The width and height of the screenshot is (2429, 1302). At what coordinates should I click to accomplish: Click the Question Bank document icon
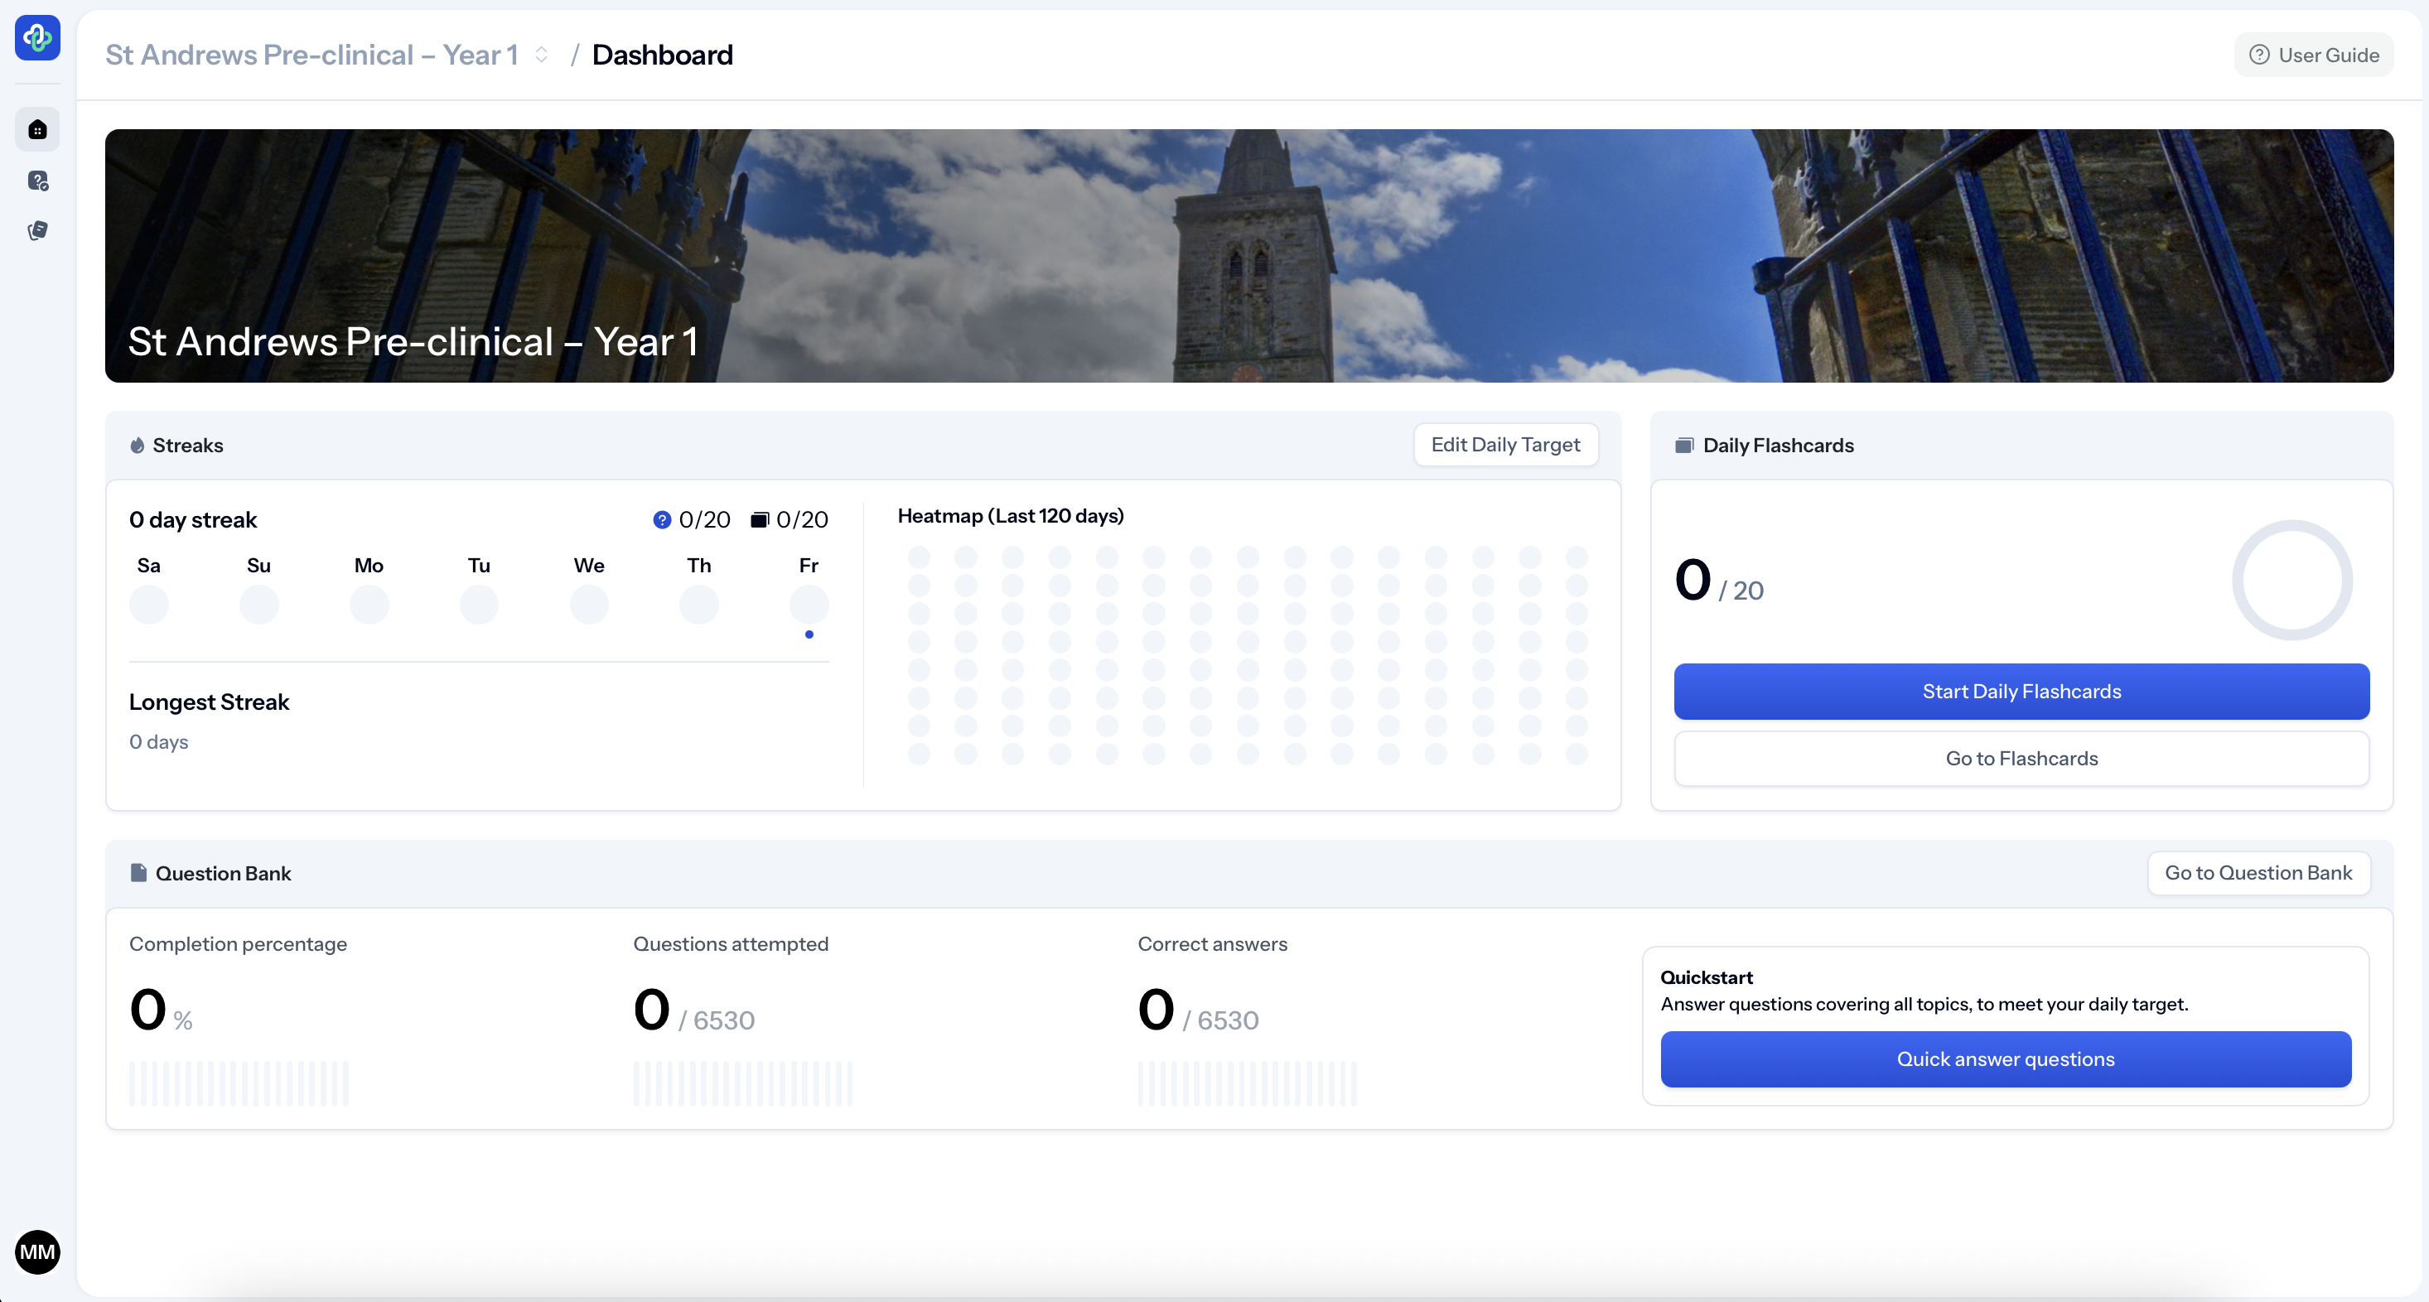(x=138, y=873)
